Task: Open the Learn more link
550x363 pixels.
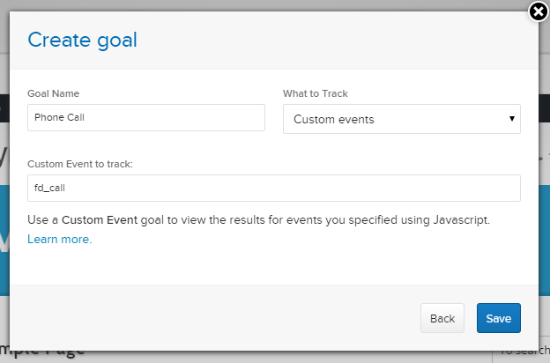Action: (x=59, y=239)
